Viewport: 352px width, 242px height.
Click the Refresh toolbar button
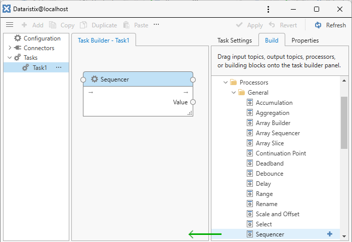330,25
